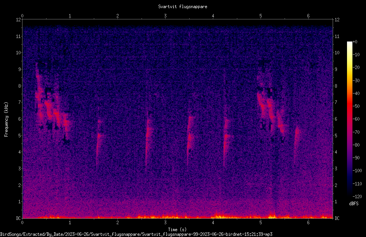Click the "2" tick on the right frequency axis

(336, 185)
